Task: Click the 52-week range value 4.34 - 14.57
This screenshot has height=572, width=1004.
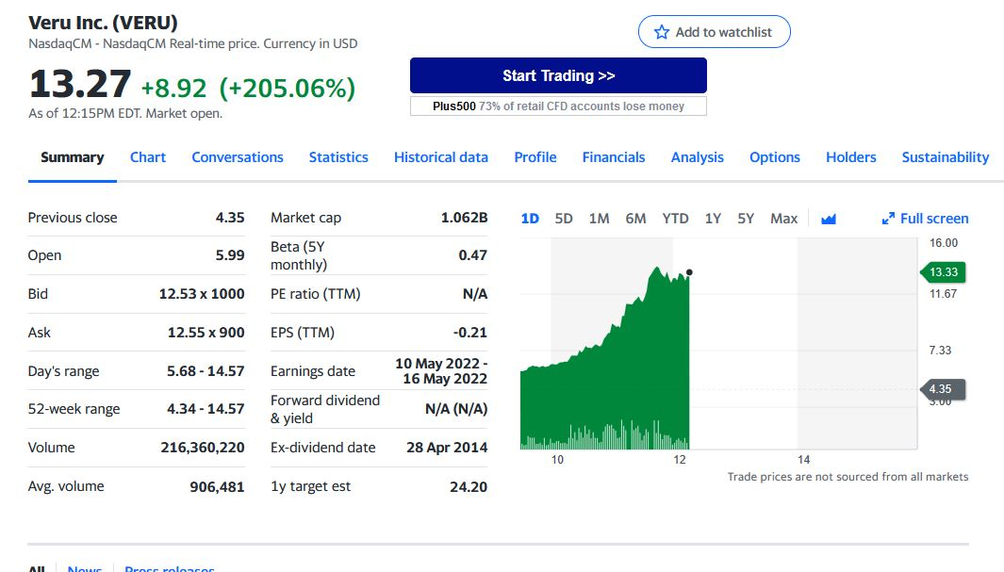Action: 206,409
